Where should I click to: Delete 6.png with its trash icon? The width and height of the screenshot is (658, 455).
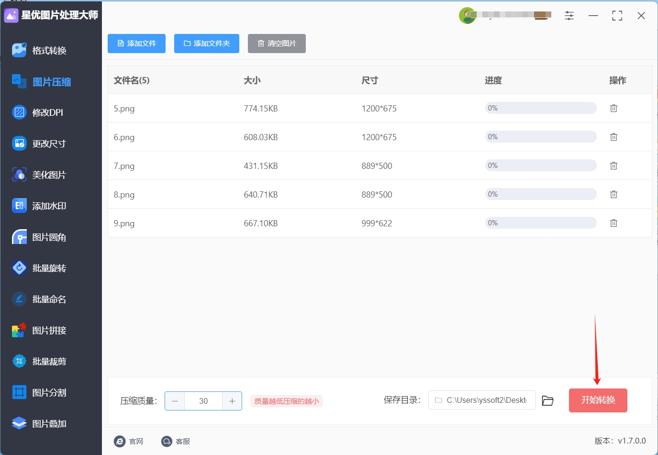(613, 137)
